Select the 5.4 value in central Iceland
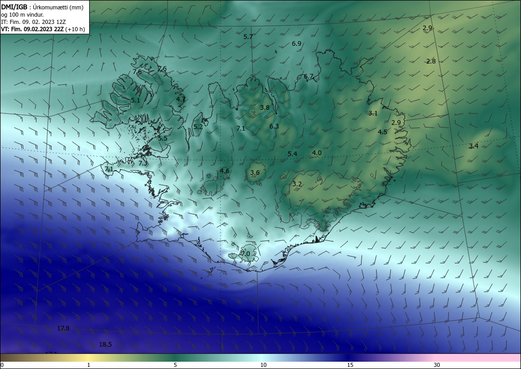The height and width of the screenshot is (369, 521). pos(292,154)
